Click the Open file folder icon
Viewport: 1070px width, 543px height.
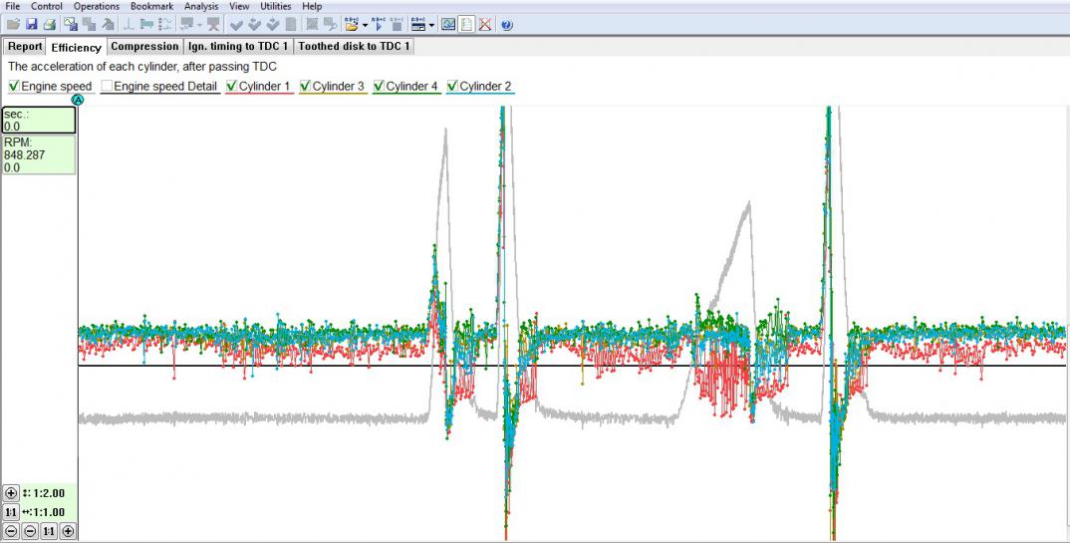point(13,24)
